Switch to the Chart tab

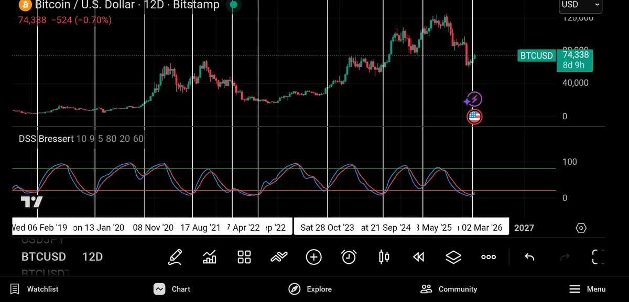click(x=171, y=289)
